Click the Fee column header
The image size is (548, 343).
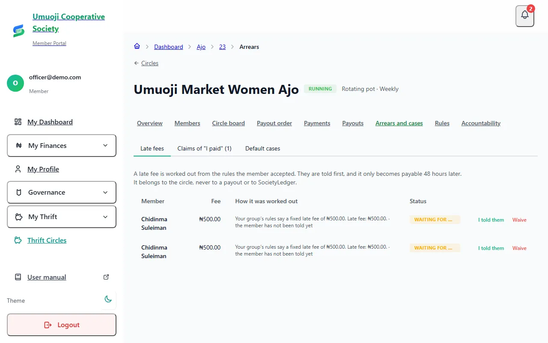216,201
